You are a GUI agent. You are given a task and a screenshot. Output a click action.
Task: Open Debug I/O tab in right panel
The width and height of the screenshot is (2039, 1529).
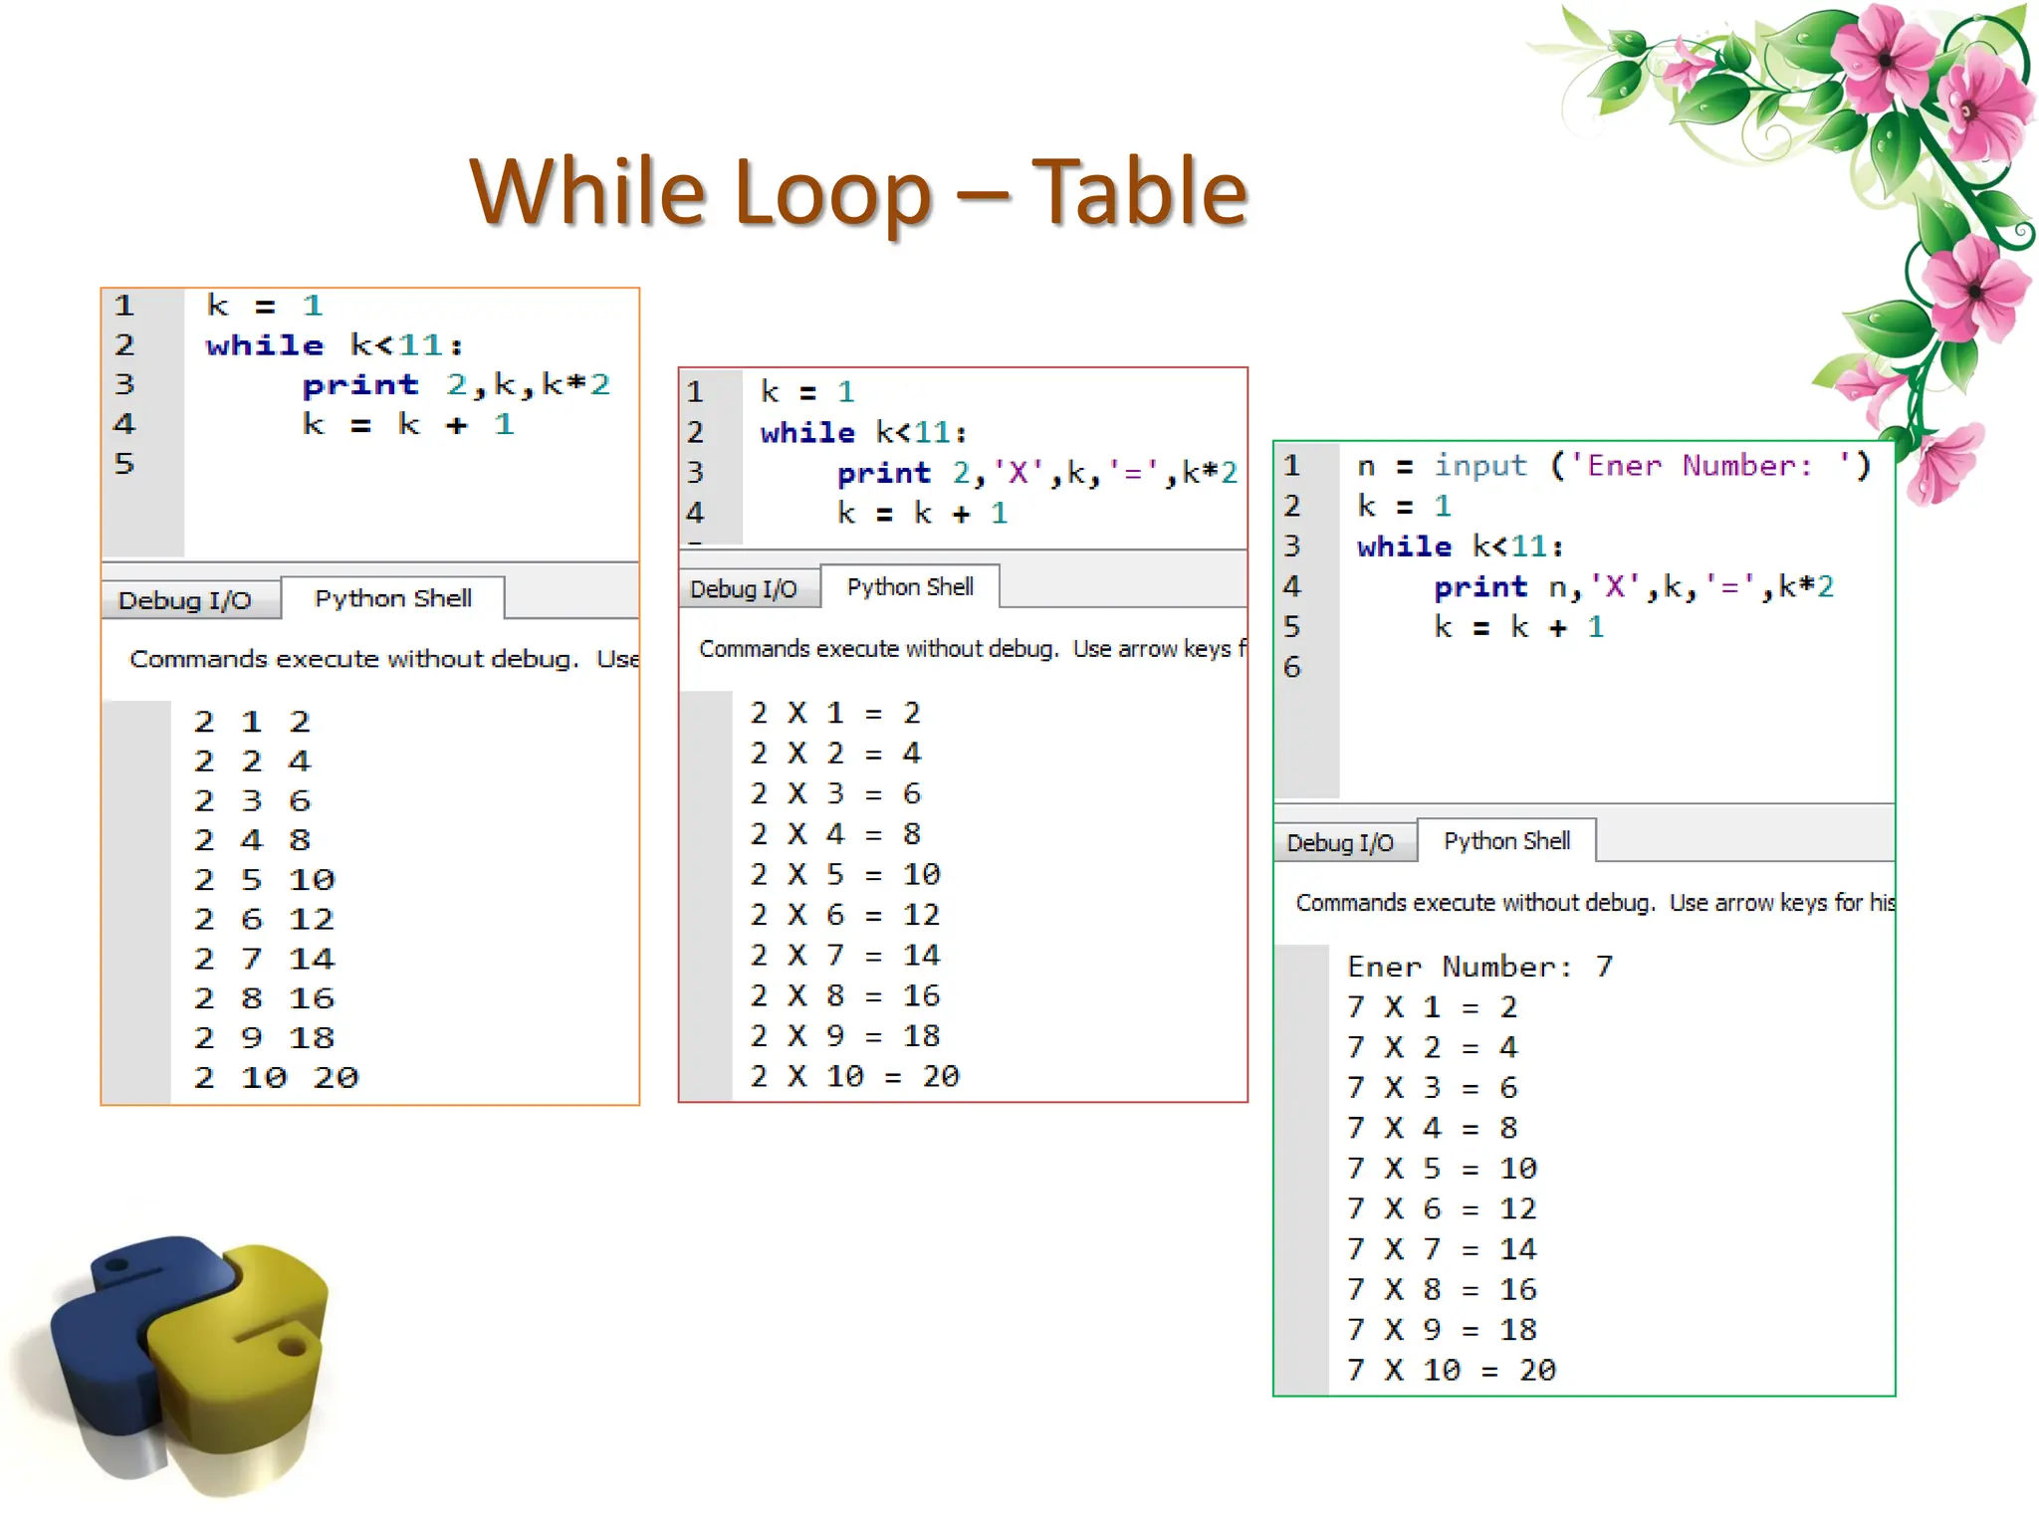coord(1340,843)
